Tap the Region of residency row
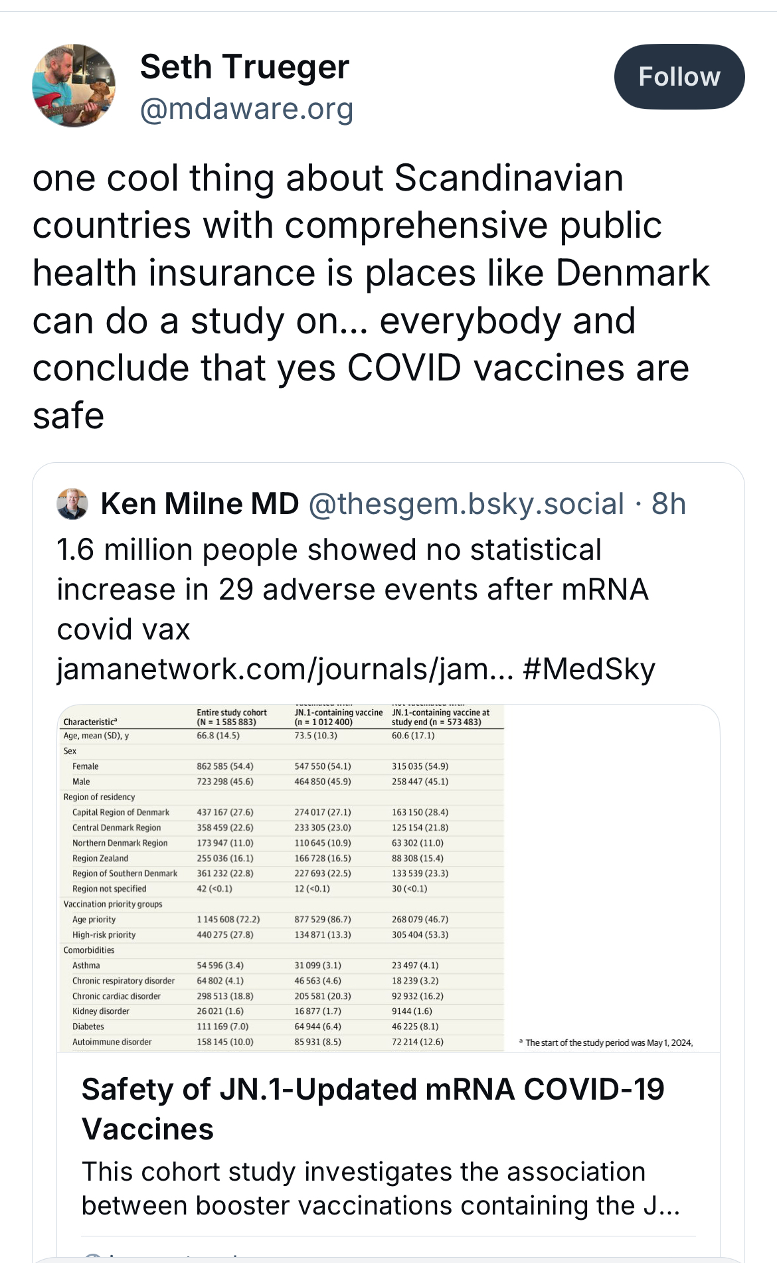This screenshot has height=1263, width=777. [99, 797]
